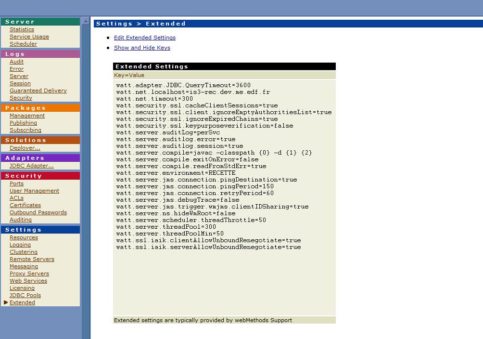Open the Statistics page under Server
This screenshot has height=339, width=483.
[22, 29]
